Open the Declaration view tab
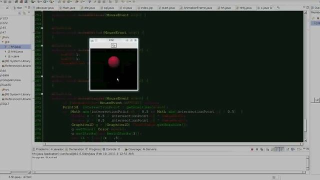The width and height of the screenshot is (320, 180). [74, 149]
